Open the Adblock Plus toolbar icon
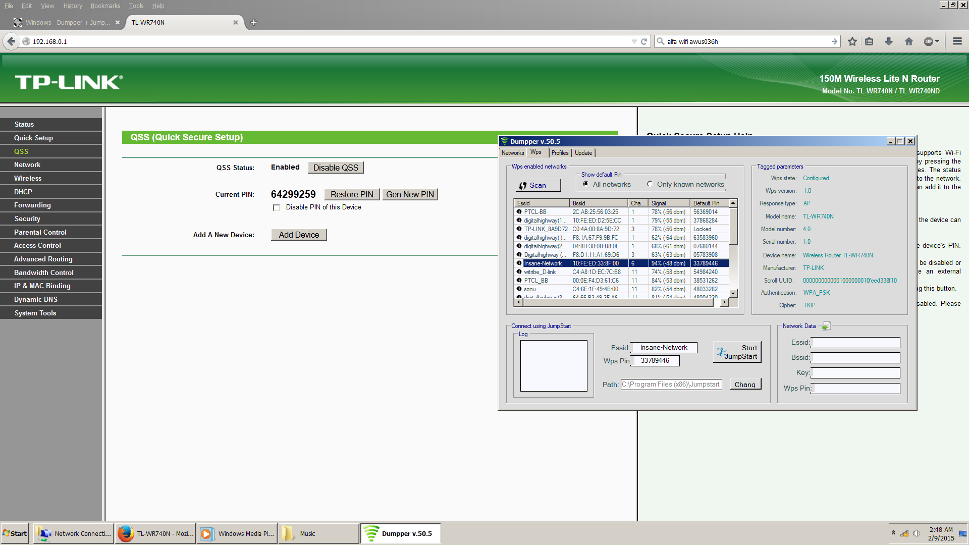The height and width of the screenshot is (545, 969). tap(929, 41)
